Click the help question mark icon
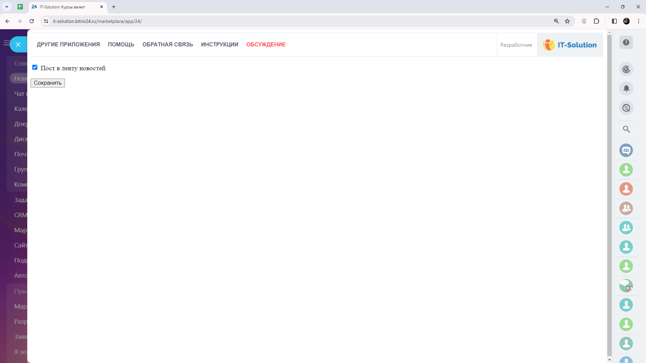The image size is (646, 363). [x=626, y=43]
